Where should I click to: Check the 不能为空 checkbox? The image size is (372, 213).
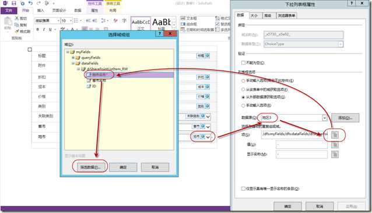243,63
